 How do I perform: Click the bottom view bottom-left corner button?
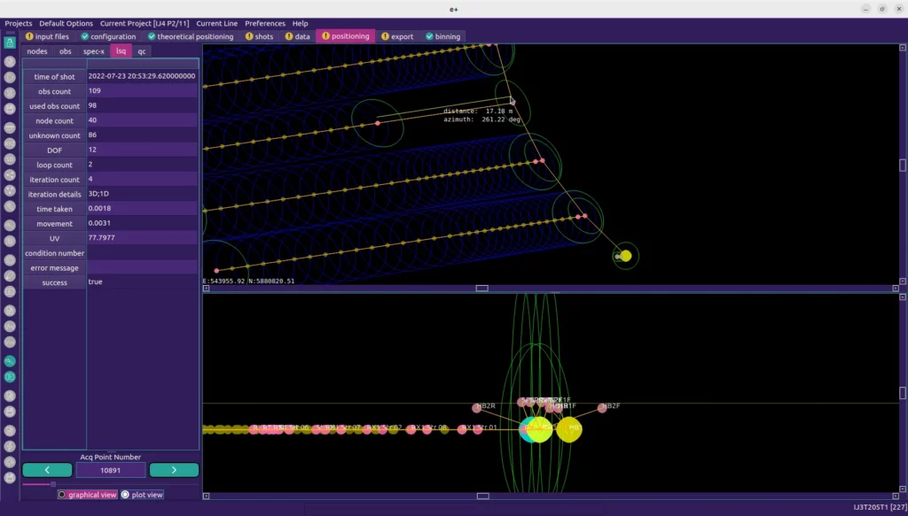coord(206,496)
